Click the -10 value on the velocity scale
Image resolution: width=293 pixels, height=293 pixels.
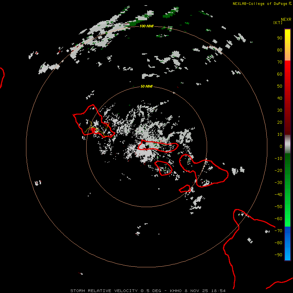tap(278, 159)
